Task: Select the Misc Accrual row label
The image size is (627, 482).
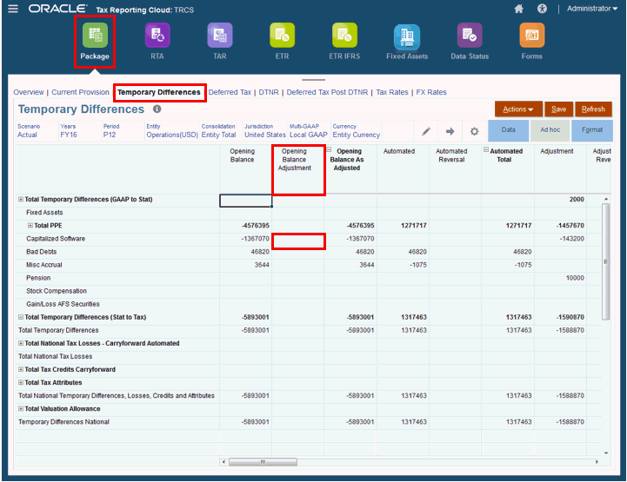Action: [x=44, y=265]
